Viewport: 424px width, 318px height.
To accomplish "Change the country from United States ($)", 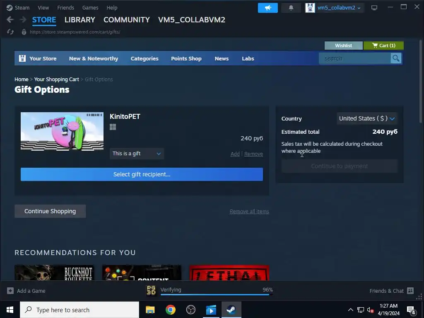I will (367, 118).
